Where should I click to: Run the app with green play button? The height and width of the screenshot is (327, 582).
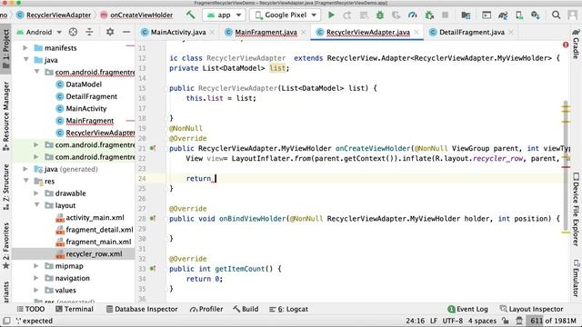pos(331,15)
